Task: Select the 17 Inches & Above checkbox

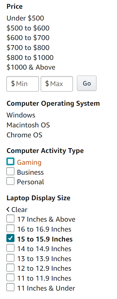Action: [10, 219]
